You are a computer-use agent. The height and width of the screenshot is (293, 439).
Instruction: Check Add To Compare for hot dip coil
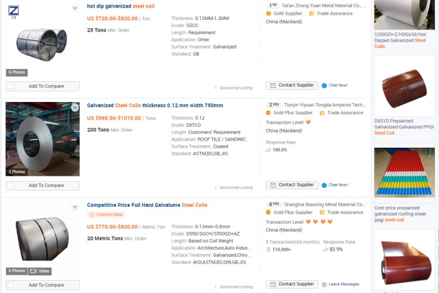(x=11, y=86)
